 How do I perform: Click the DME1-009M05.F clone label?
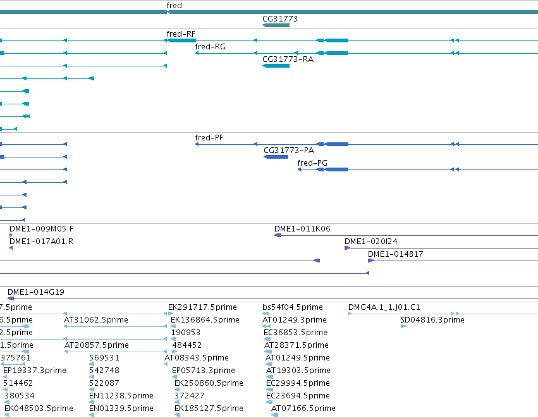click(41, 229)
